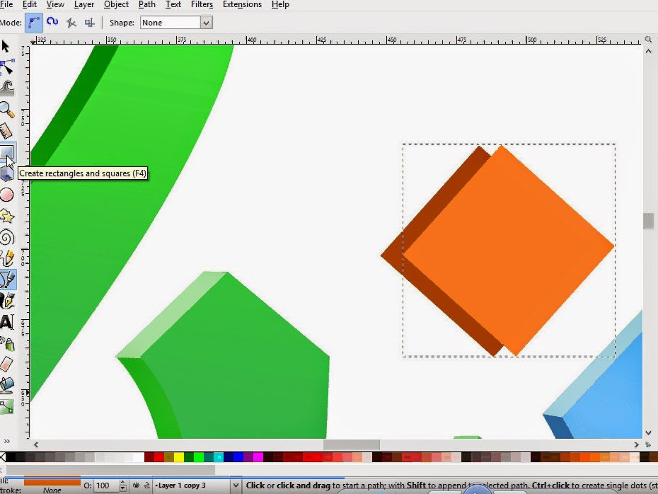The image size is (658, 494).
Task: Open the Help menu
Action: pyautogui.click(x=280, y=5)
